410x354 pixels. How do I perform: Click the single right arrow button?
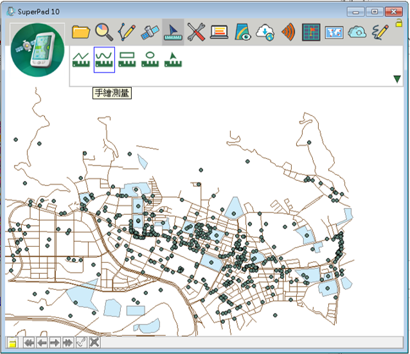coord(55,342)
